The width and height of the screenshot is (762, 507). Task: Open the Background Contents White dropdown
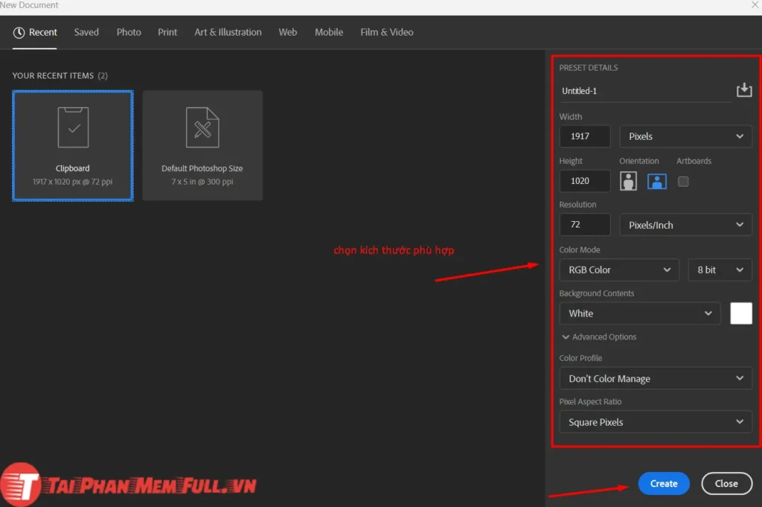pyautogui.click(x=638, y=313)
